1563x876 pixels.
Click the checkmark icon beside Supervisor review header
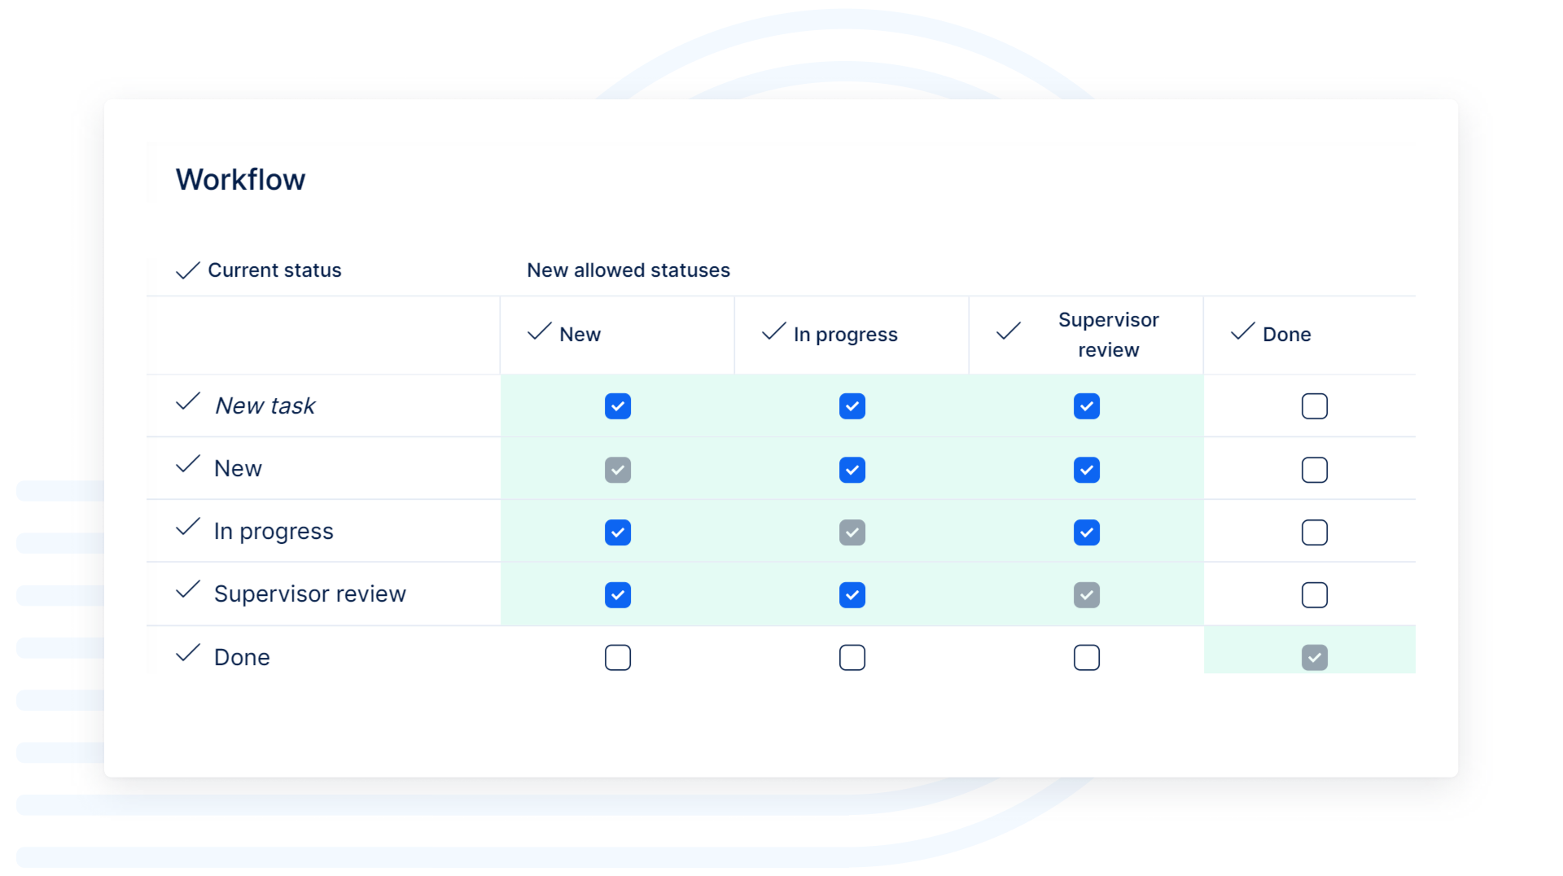click(1008, 331)
